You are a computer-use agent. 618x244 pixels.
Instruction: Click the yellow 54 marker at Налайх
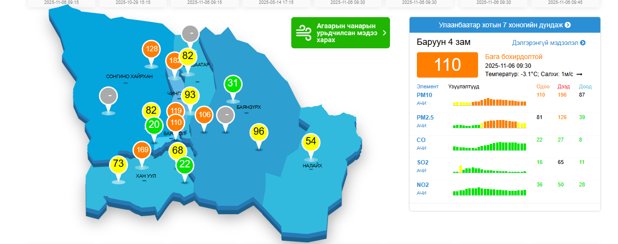311,142
